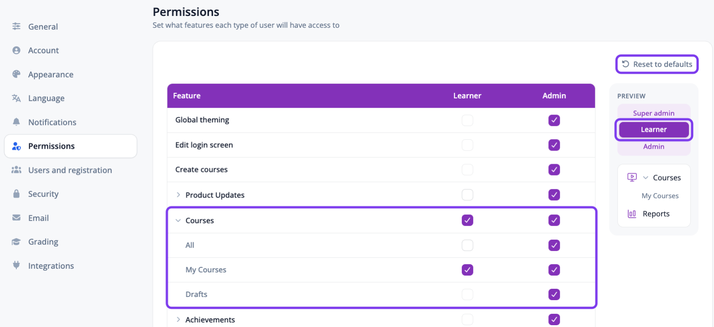Enable Drafts for Learner
The height and width of the screenshot is (327, 714).
click(467, 294)
